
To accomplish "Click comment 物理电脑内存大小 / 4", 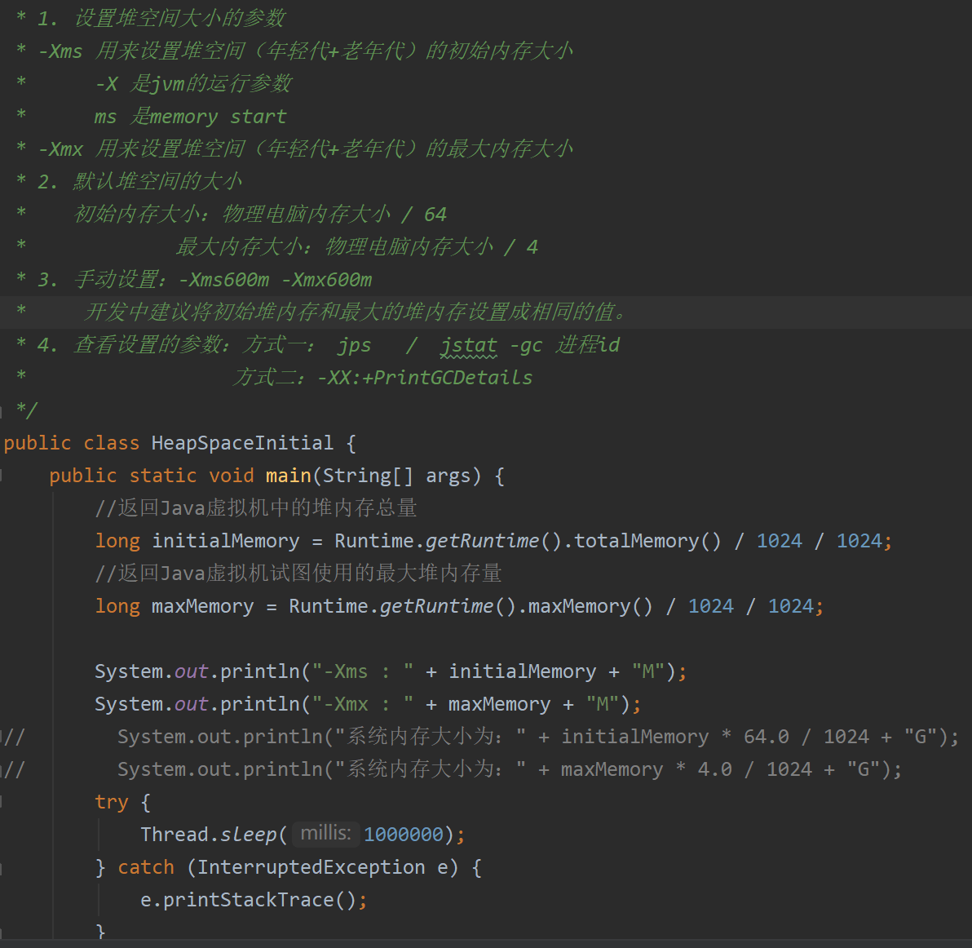I will [x=431, y=246].
